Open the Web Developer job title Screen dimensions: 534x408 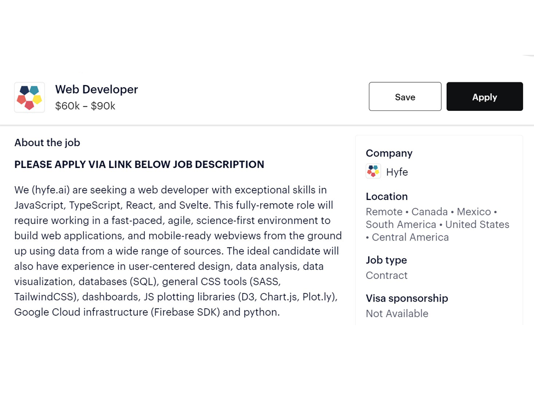pos(97,90)
